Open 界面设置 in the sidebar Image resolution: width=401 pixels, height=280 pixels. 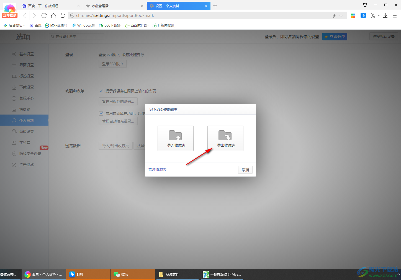pos(24,65)
